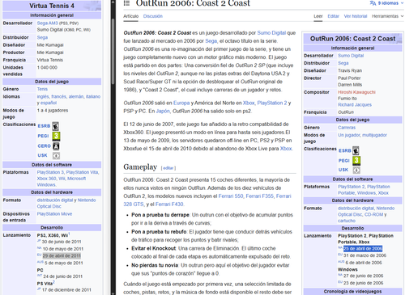Select the Leer tab

(318, 16)
